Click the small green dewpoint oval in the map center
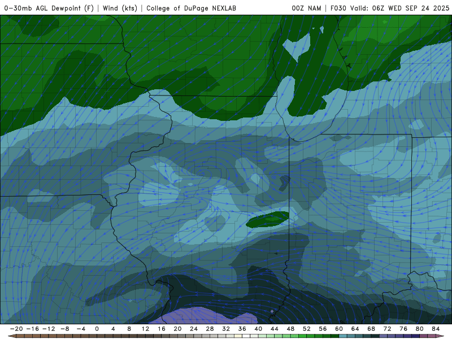The width and height of the screenshot is (452, 339). pyautogui.click(x=267, y=220)
